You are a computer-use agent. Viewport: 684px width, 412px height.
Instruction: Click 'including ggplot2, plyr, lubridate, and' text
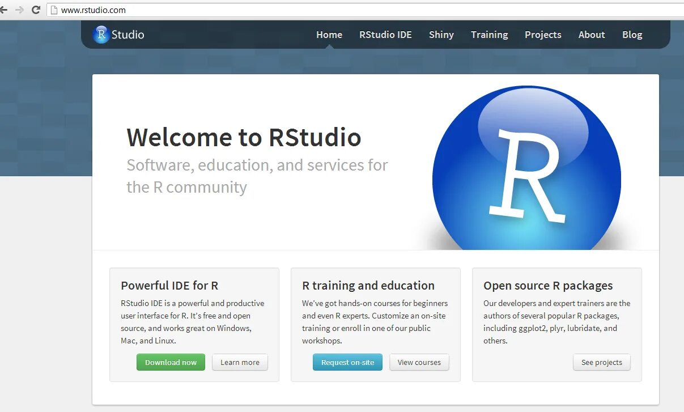pyautogui.click(x=550, y=328)
